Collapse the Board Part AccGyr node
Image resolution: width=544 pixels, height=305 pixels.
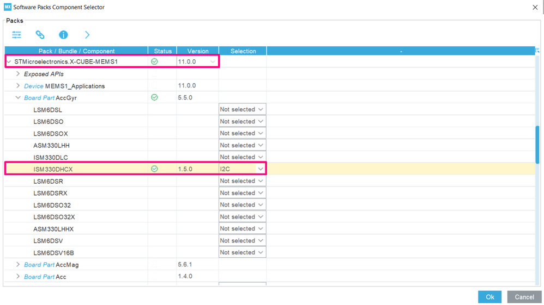tap(18, 98)
